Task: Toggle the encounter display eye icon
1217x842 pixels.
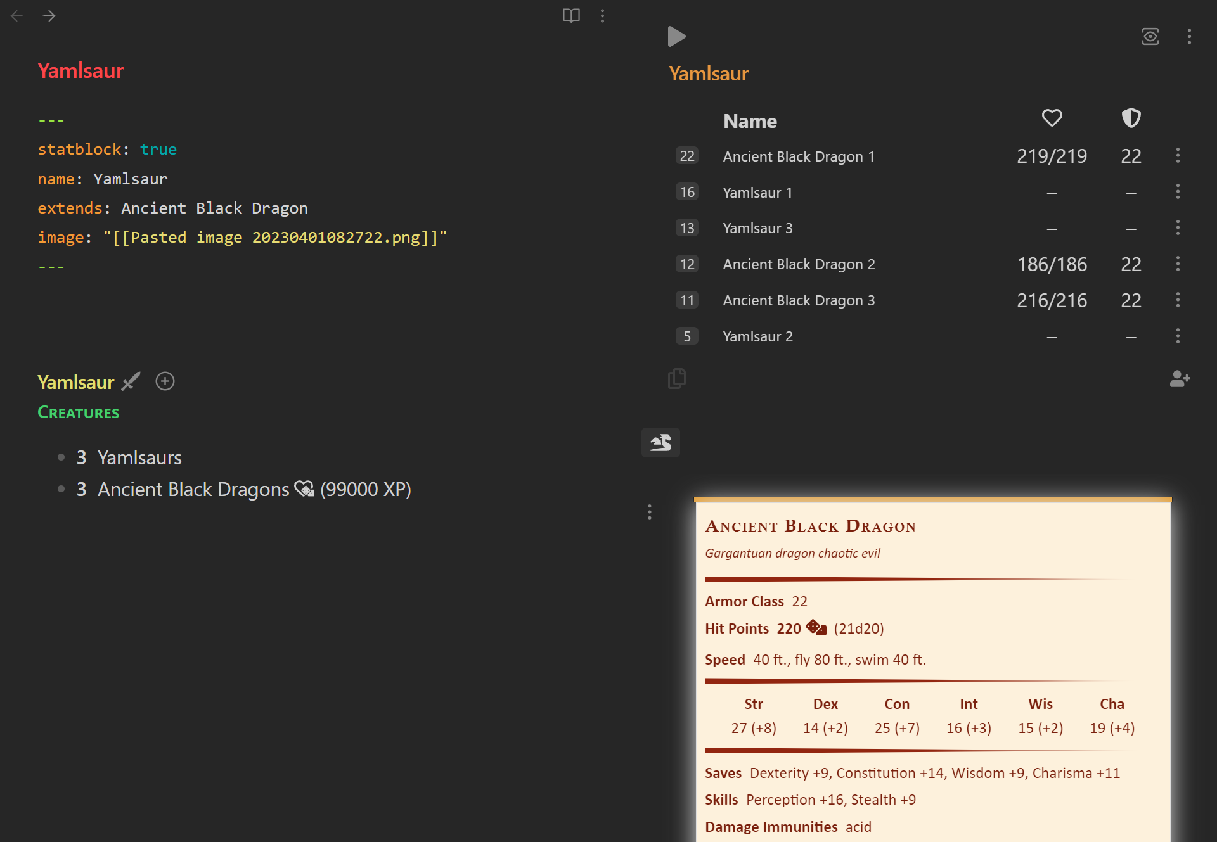Action: pyautogui.click(x=1150, y=36)
